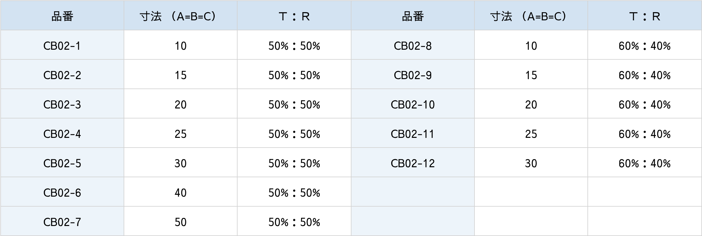Image resolution: width=702 pixels, height=236 pixels.
Task: Click the rightmost T：R header
Action: click(644, 16)
